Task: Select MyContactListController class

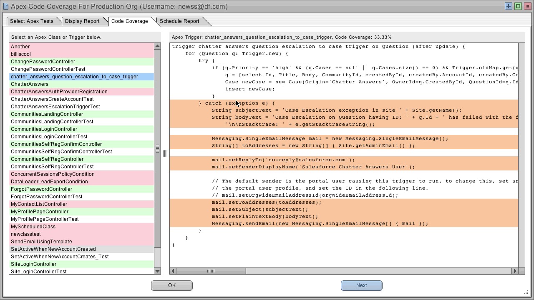Action: (x=82, y=204)
